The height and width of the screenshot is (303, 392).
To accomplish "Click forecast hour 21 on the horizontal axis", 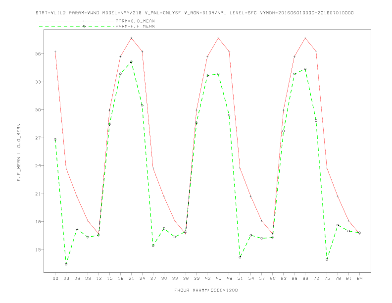I will [x=131, y=278].
